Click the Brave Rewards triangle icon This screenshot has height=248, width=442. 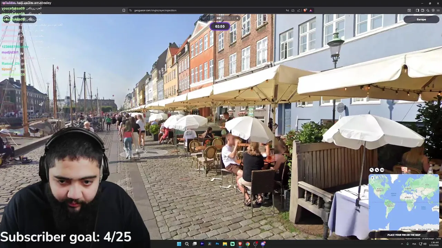[310, 10]
